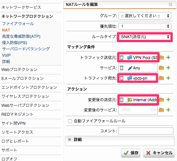Enable automatic firewall rule (自動ファイアウォールルール) checkbox
Screen dimensions: 177x161
70,121
